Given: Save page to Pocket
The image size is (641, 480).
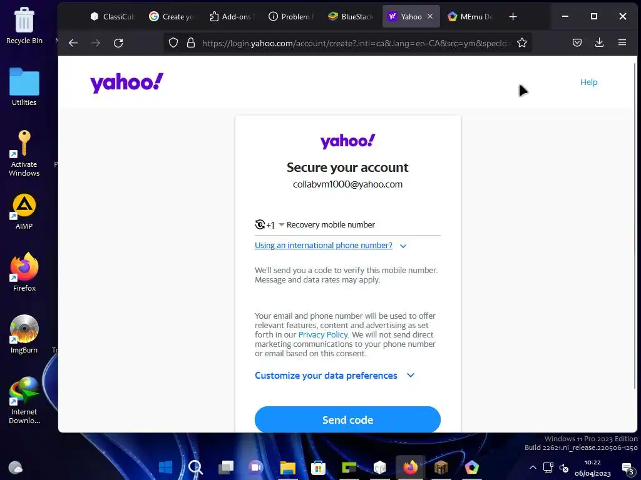Looking at the screenshot, I should [x=577, y=42].
